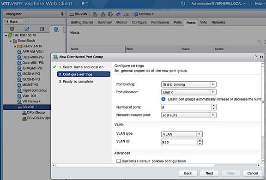Click the refresh icon in top bar

tap(183, 3)
